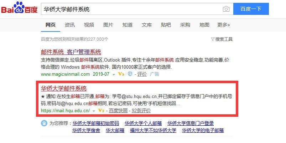The image size is (286, 143).
Task: Open camera image search icon
Action: click(226, 9)
